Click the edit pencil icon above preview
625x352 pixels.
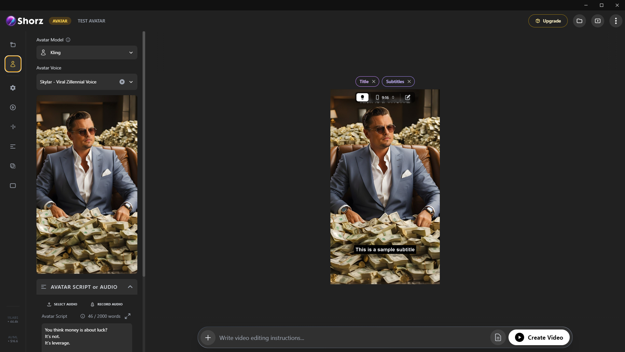point(408,97)
